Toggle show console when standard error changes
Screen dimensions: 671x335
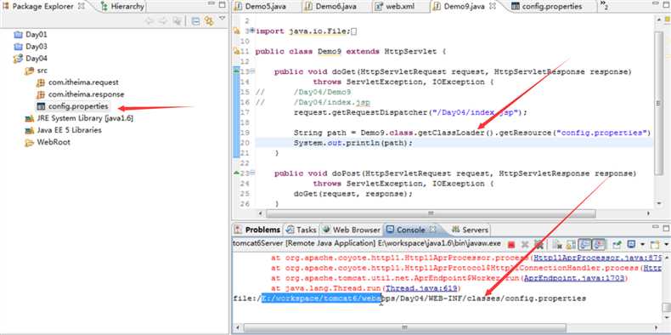coord(599,245)
